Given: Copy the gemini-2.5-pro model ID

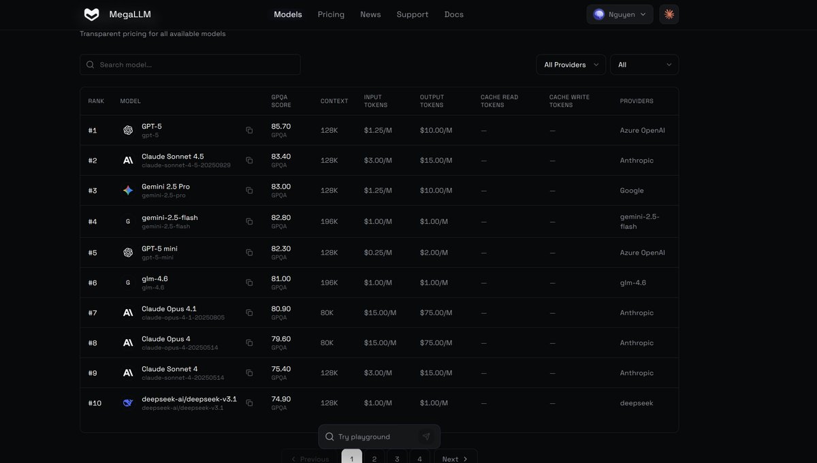Looking at the screenshot, I should coord(249,190).
